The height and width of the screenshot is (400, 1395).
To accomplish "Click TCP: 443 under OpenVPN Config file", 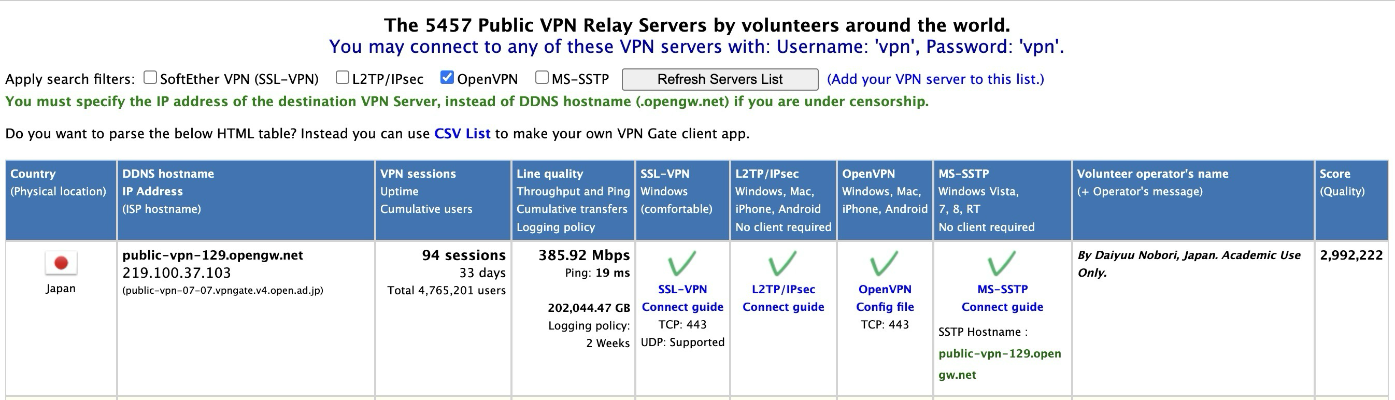I will [885, 324].
